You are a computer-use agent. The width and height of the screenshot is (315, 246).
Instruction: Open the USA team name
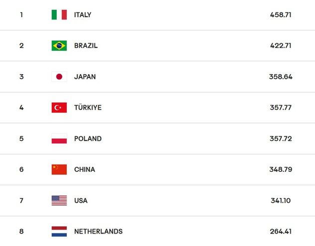(x=81, y=201)
